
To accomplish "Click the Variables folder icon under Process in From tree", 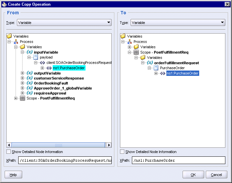I will [x=23, y=47].
